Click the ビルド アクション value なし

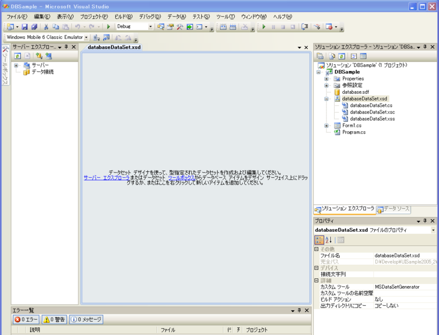coord(405,299)
